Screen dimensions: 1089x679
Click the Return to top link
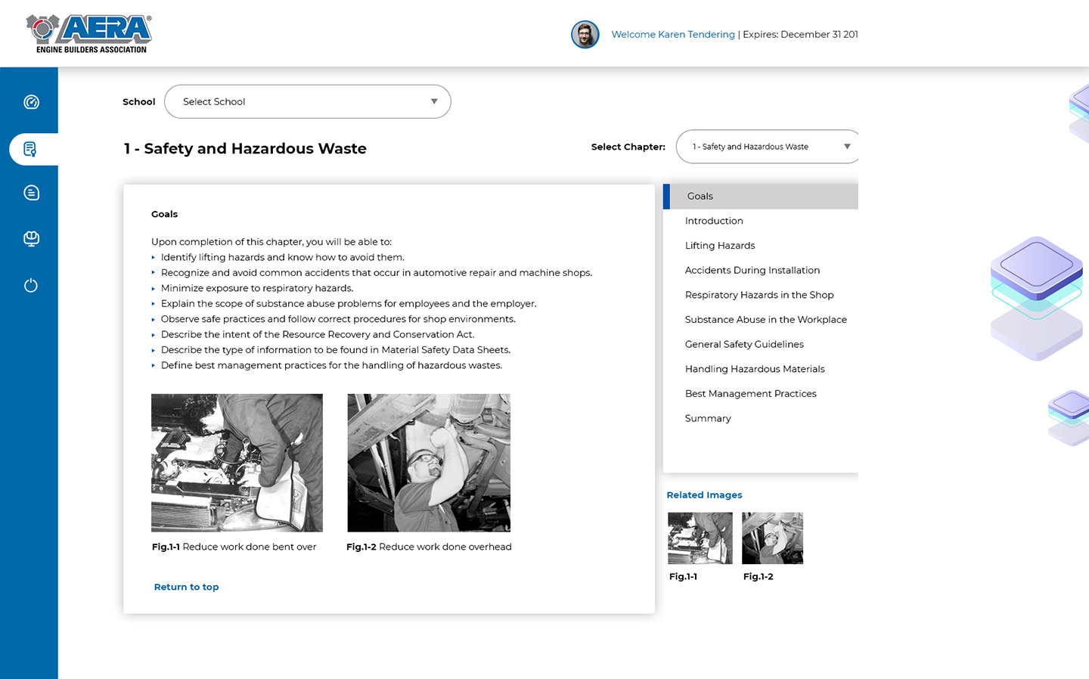(x=186, y=587)
